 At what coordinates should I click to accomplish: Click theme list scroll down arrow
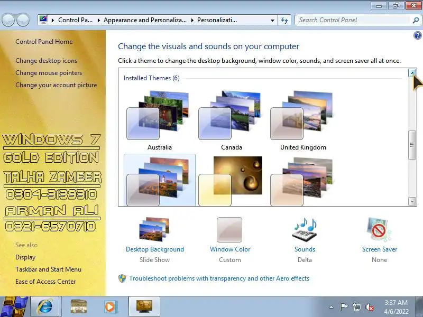(412, 201)
